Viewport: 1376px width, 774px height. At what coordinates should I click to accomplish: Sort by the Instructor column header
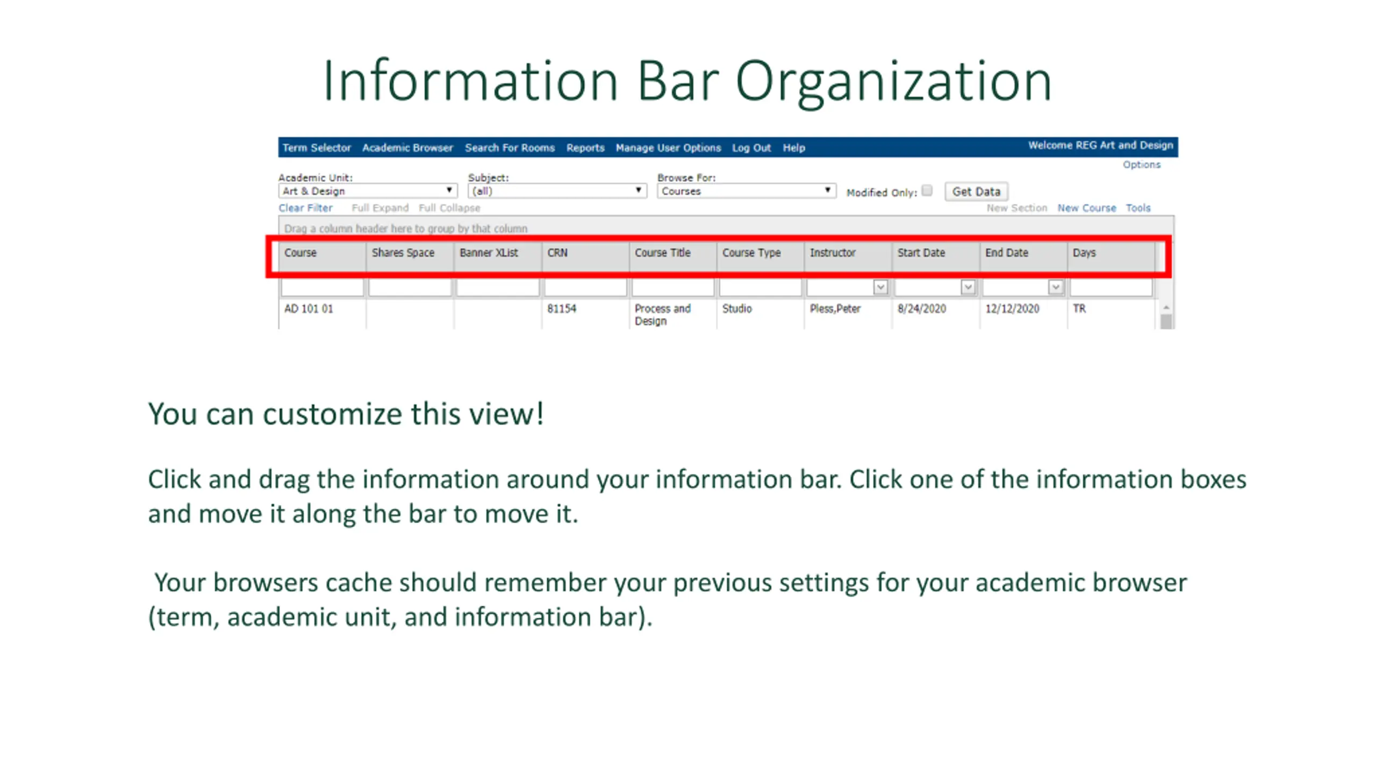point(848,256)
